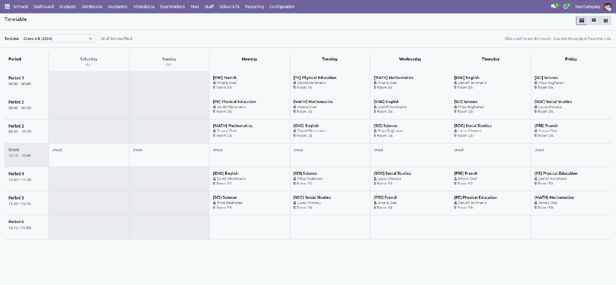Image resolution: width=616 pixels, height=285 pixels.
Task: Open the activities clock icon
Action: [567, 6]
